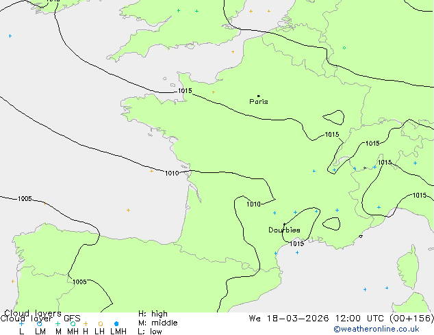Click the green circle cloud marker over Germany

344,48
